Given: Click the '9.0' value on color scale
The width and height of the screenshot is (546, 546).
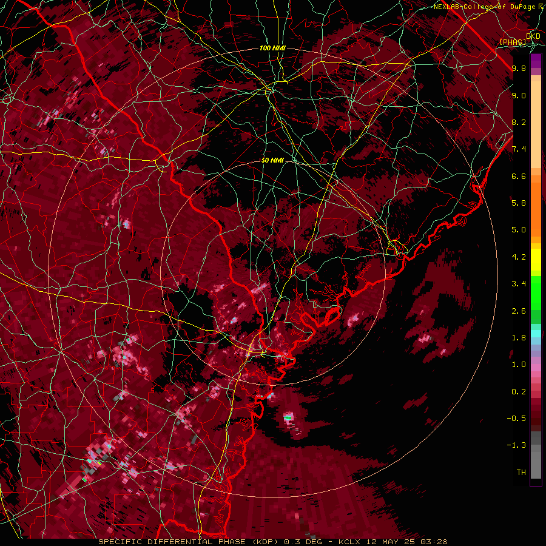Looking at the screenshot, I should click(519, 95).
